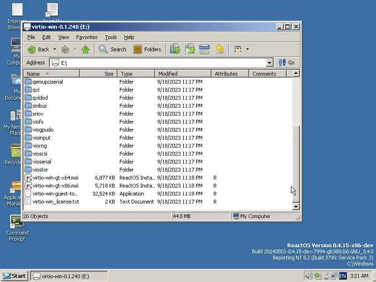Screen dimensions: 376x282
Task: Open the Start menu
Action: pyautogui.click(x=15, y=276)
